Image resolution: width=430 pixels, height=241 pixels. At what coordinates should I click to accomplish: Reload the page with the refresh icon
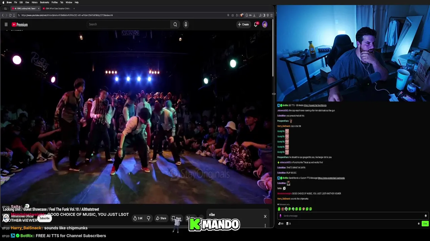[x=10, y=15]
